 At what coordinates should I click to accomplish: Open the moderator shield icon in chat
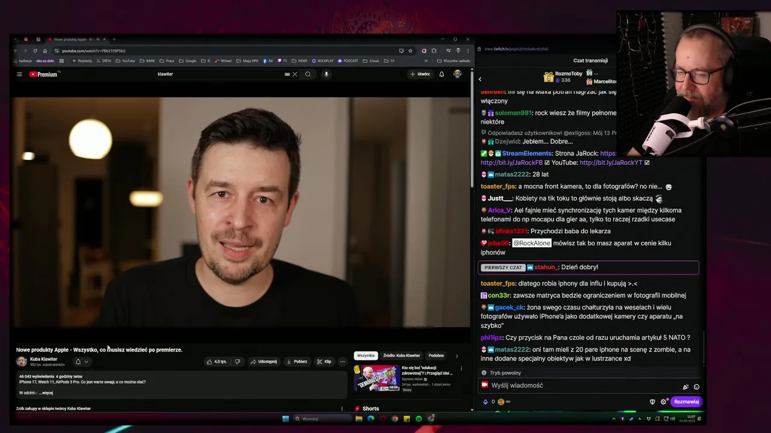(652, 402)
